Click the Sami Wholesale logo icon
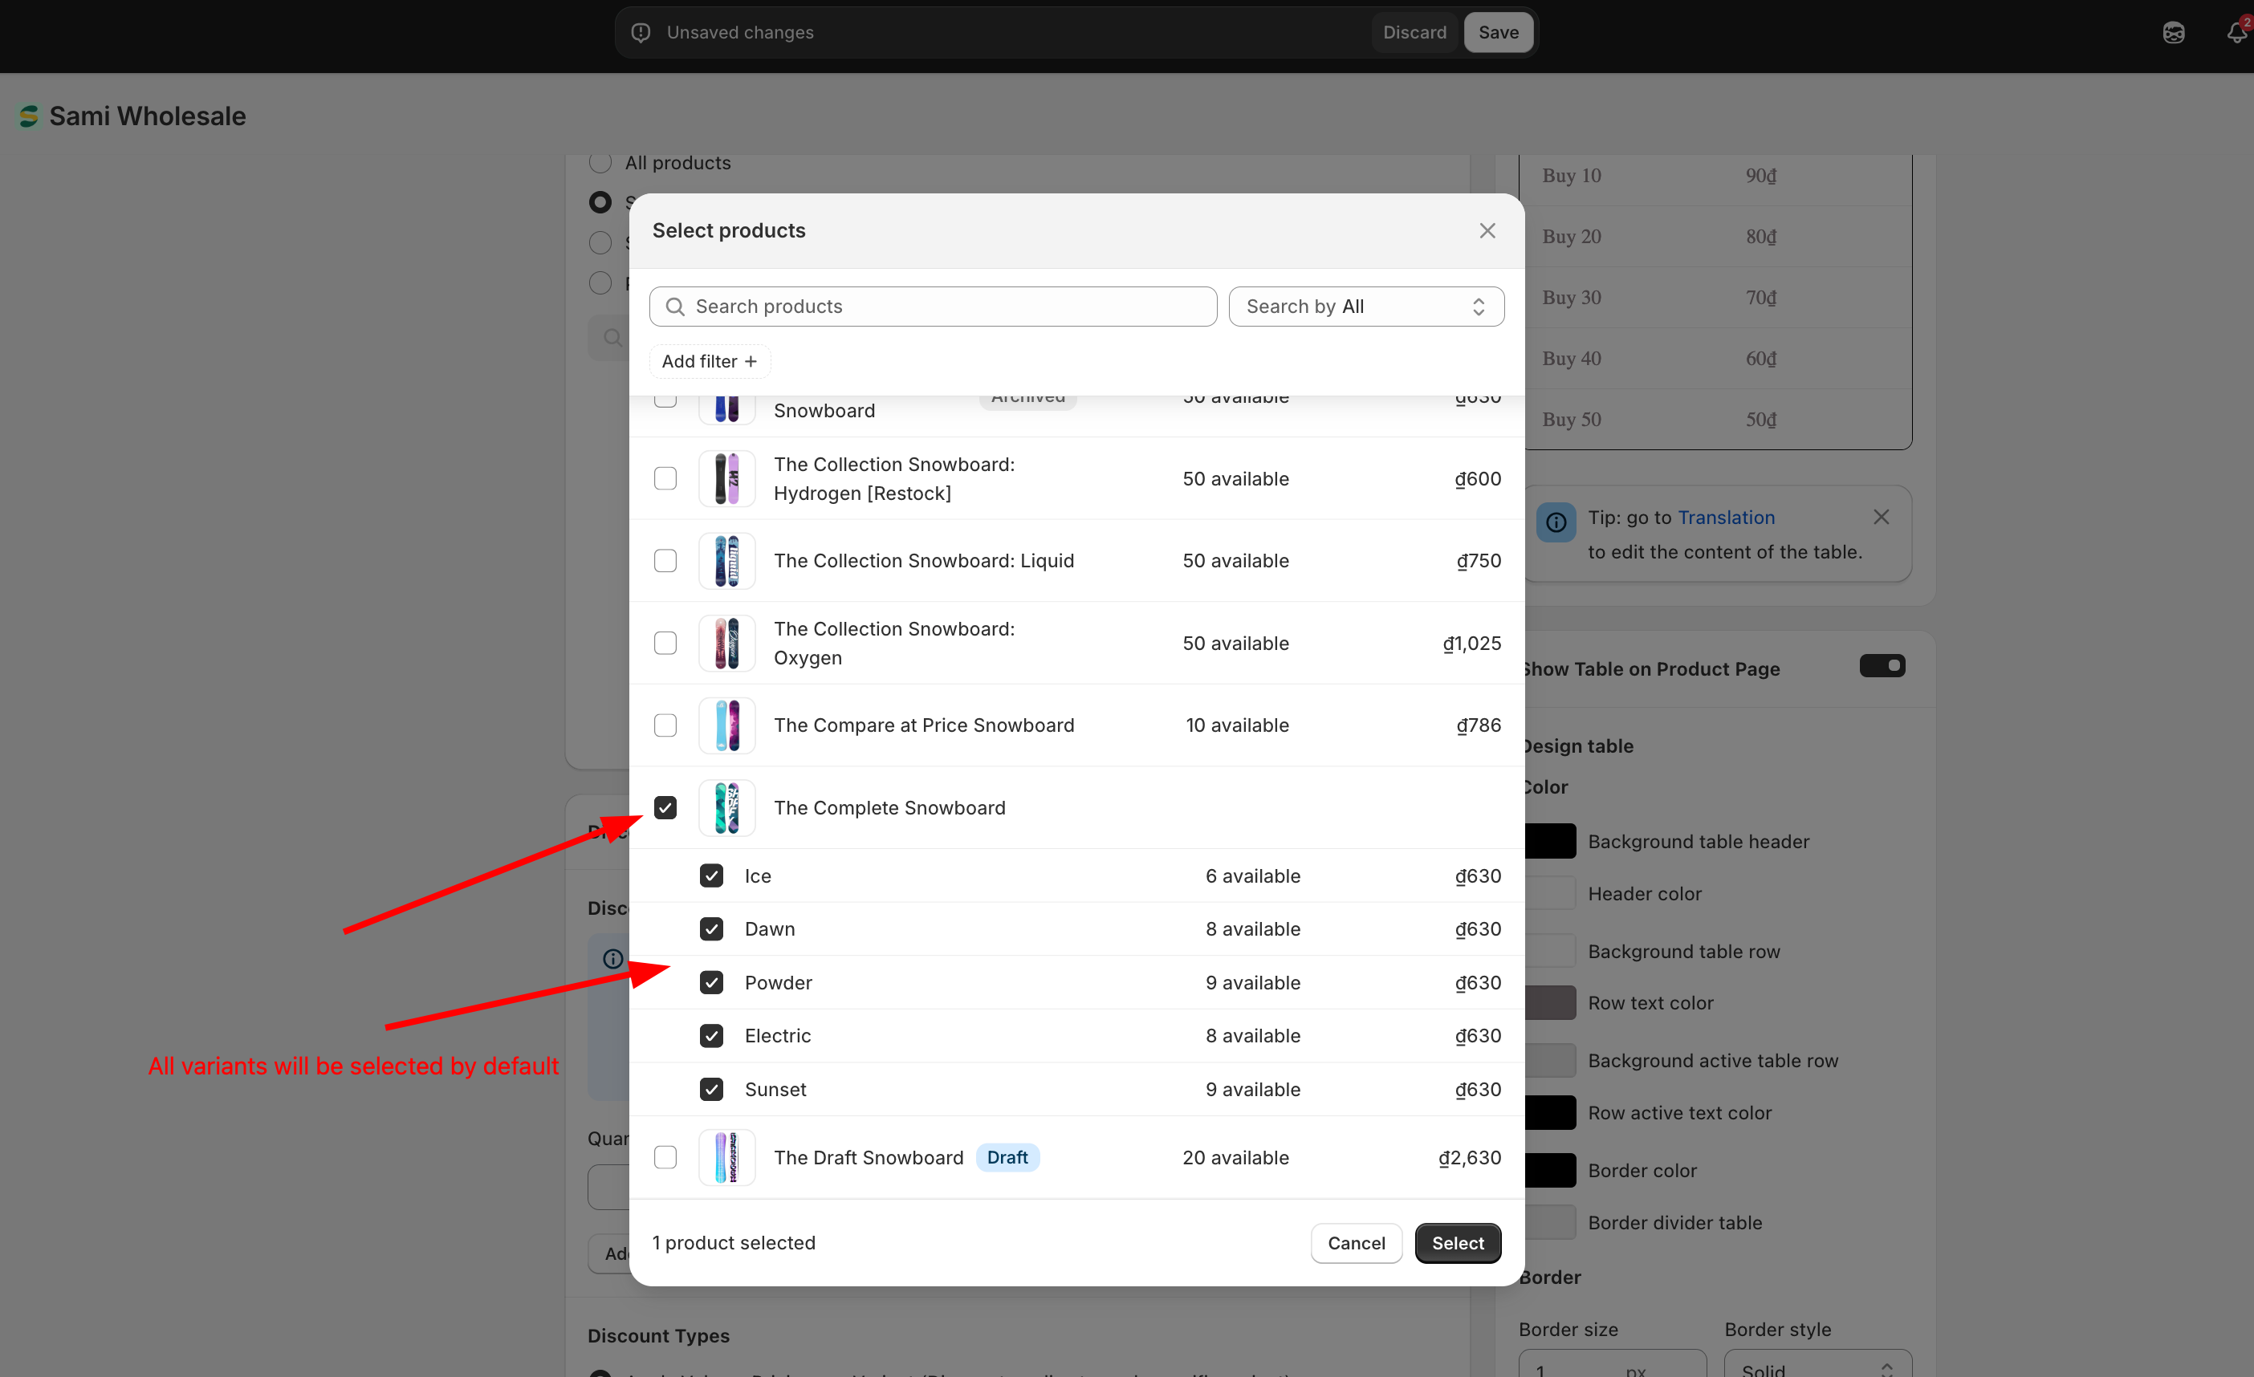Image resolution: width=2254 pixels, height=1377 pixels. [x=29, y=116]
